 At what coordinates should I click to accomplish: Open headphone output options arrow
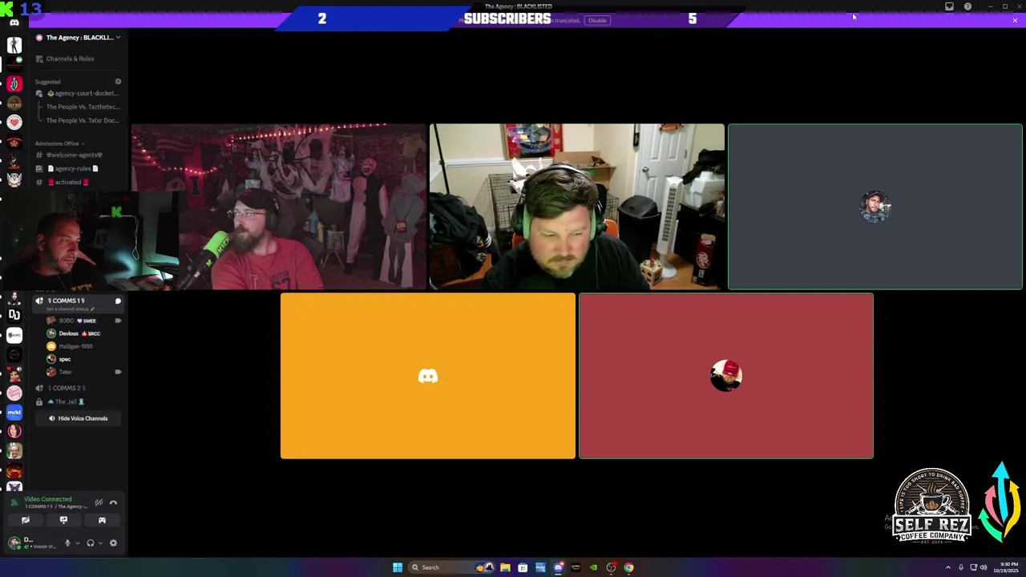pyautogui.click(x=99, y=543)
